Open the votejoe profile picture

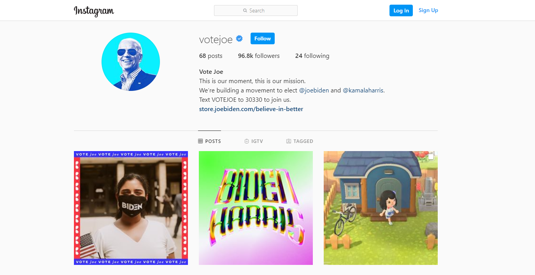[x=131, y=62]
